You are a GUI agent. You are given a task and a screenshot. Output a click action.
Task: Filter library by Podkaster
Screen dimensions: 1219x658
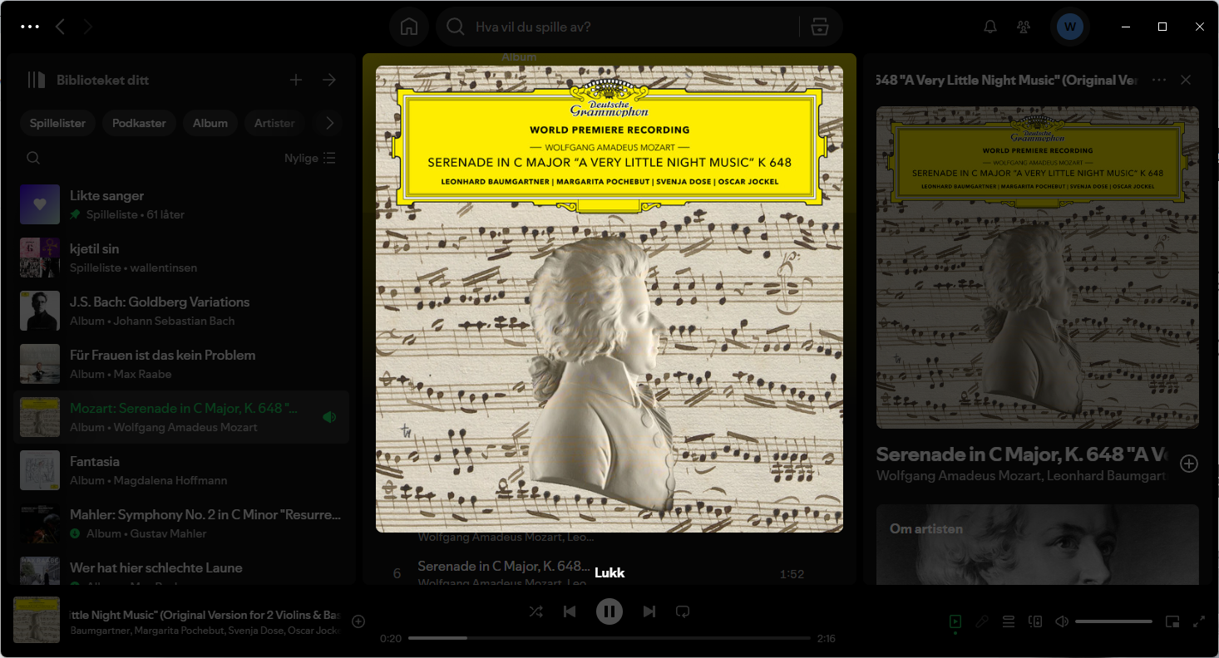(x=139, y=123)
